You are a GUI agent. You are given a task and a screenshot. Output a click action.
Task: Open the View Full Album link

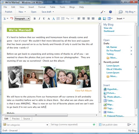83,91
